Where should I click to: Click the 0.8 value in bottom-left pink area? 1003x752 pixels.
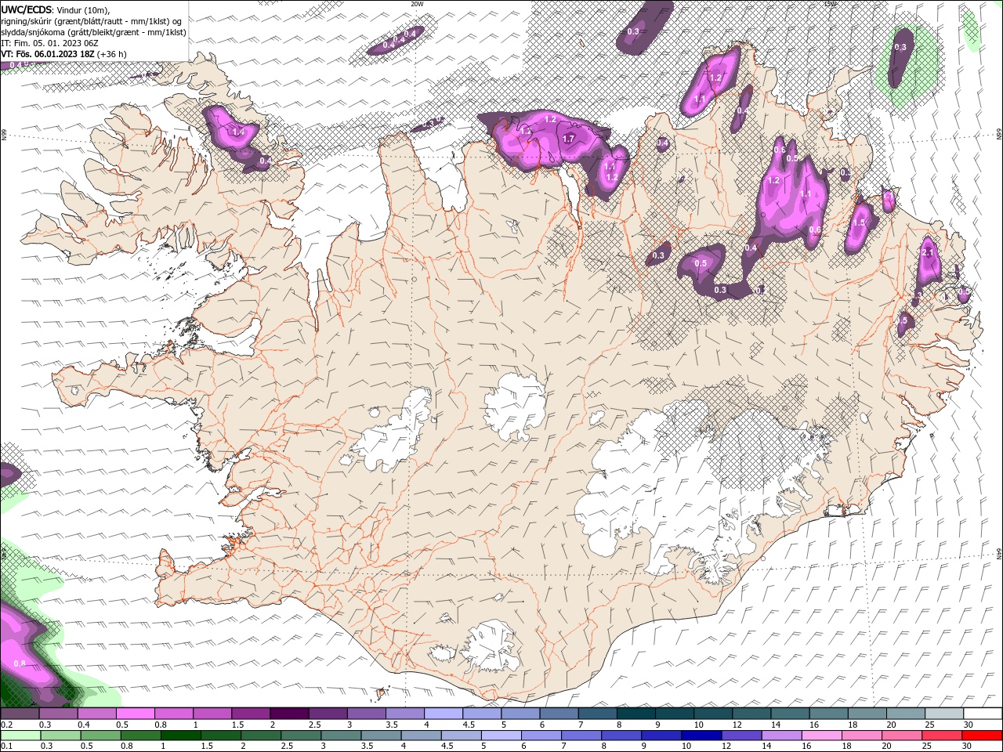click(x=20, y=663)
